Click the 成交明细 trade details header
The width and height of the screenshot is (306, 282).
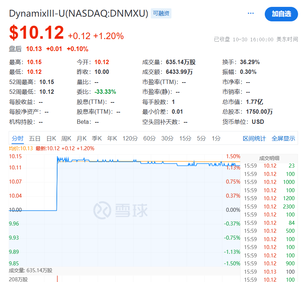269,158
